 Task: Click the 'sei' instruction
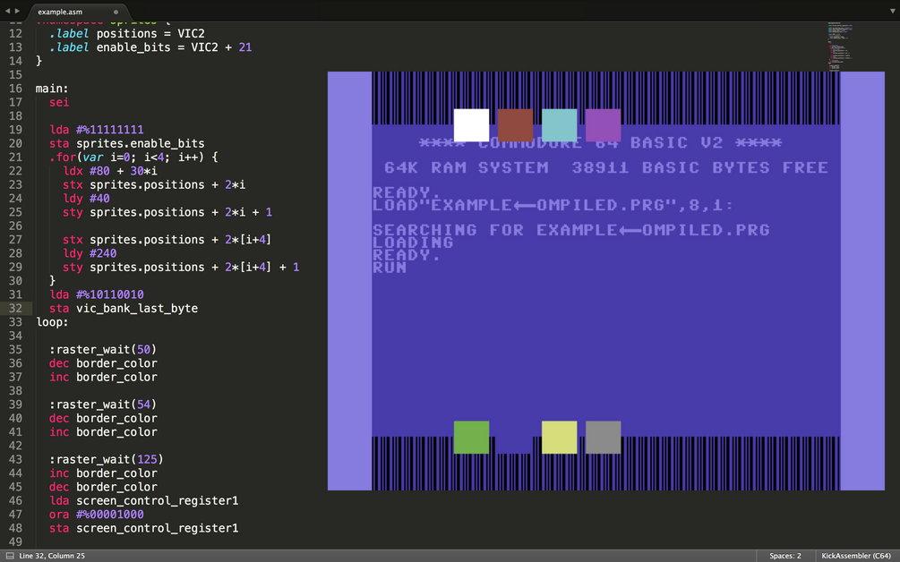59,103
